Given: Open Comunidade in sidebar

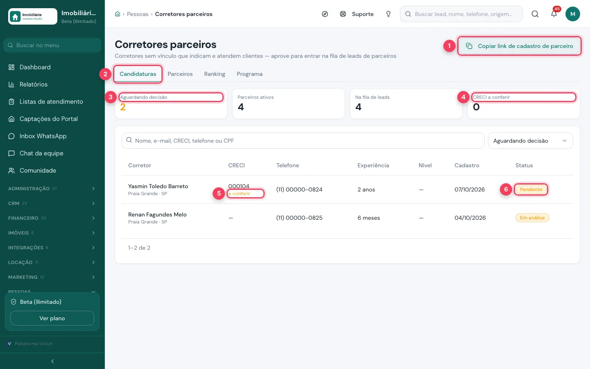Looking at the screenshot, I should pos(52,171).
